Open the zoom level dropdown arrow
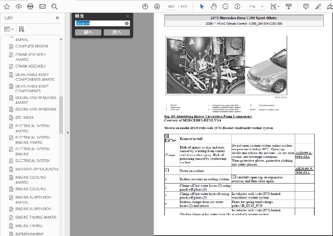Screen dimensions: 333x236 coord(262,7)
